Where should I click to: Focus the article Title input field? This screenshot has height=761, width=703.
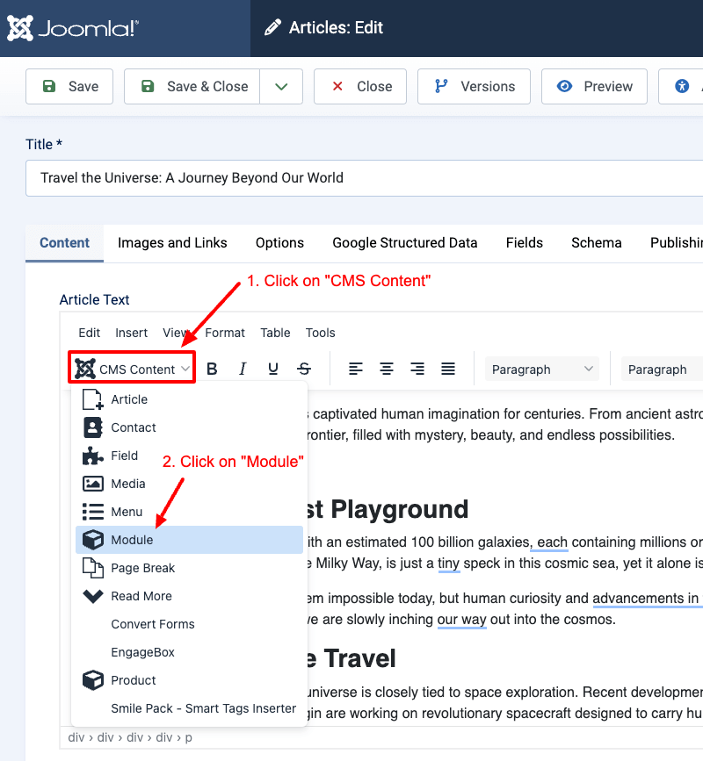point(365,178)
